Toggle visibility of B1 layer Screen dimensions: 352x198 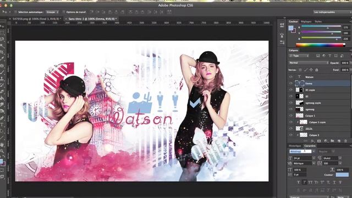click(x=291, y=96)
